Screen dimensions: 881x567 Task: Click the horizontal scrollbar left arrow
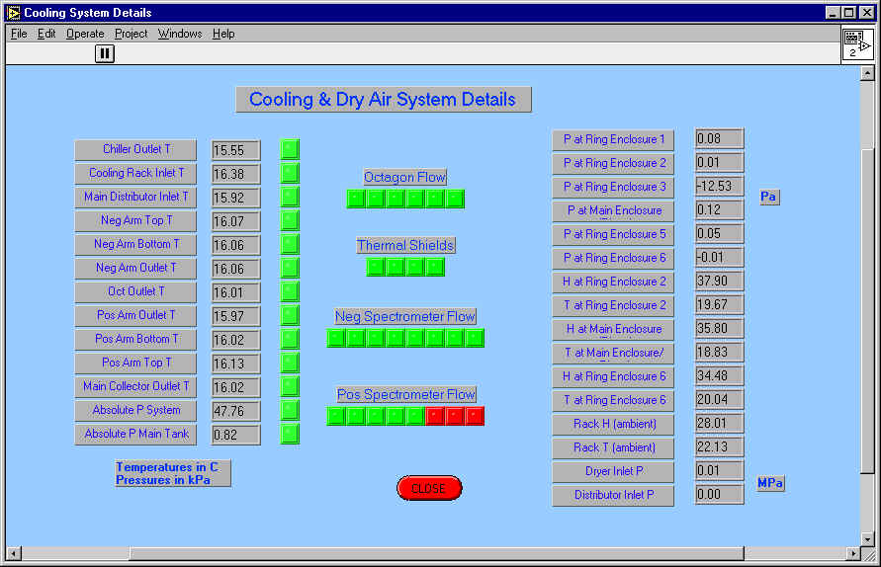(14, 553)
